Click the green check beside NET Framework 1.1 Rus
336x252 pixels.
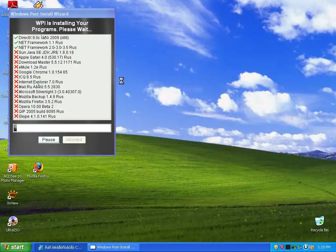16,42
